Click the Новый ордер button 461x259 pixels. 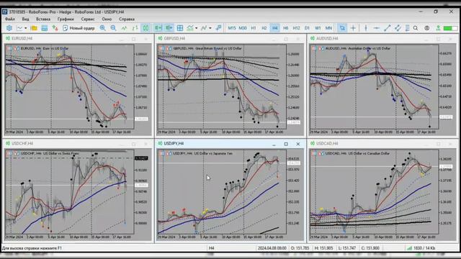tap(79, 28)
